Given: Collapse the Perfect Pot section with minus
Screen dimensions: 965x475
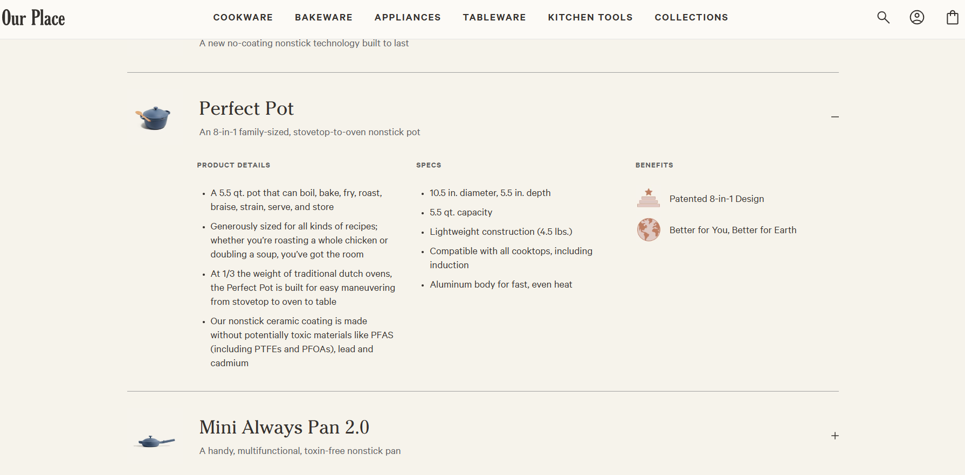Looking at the screenshot, I should click(x=835, y=117).
